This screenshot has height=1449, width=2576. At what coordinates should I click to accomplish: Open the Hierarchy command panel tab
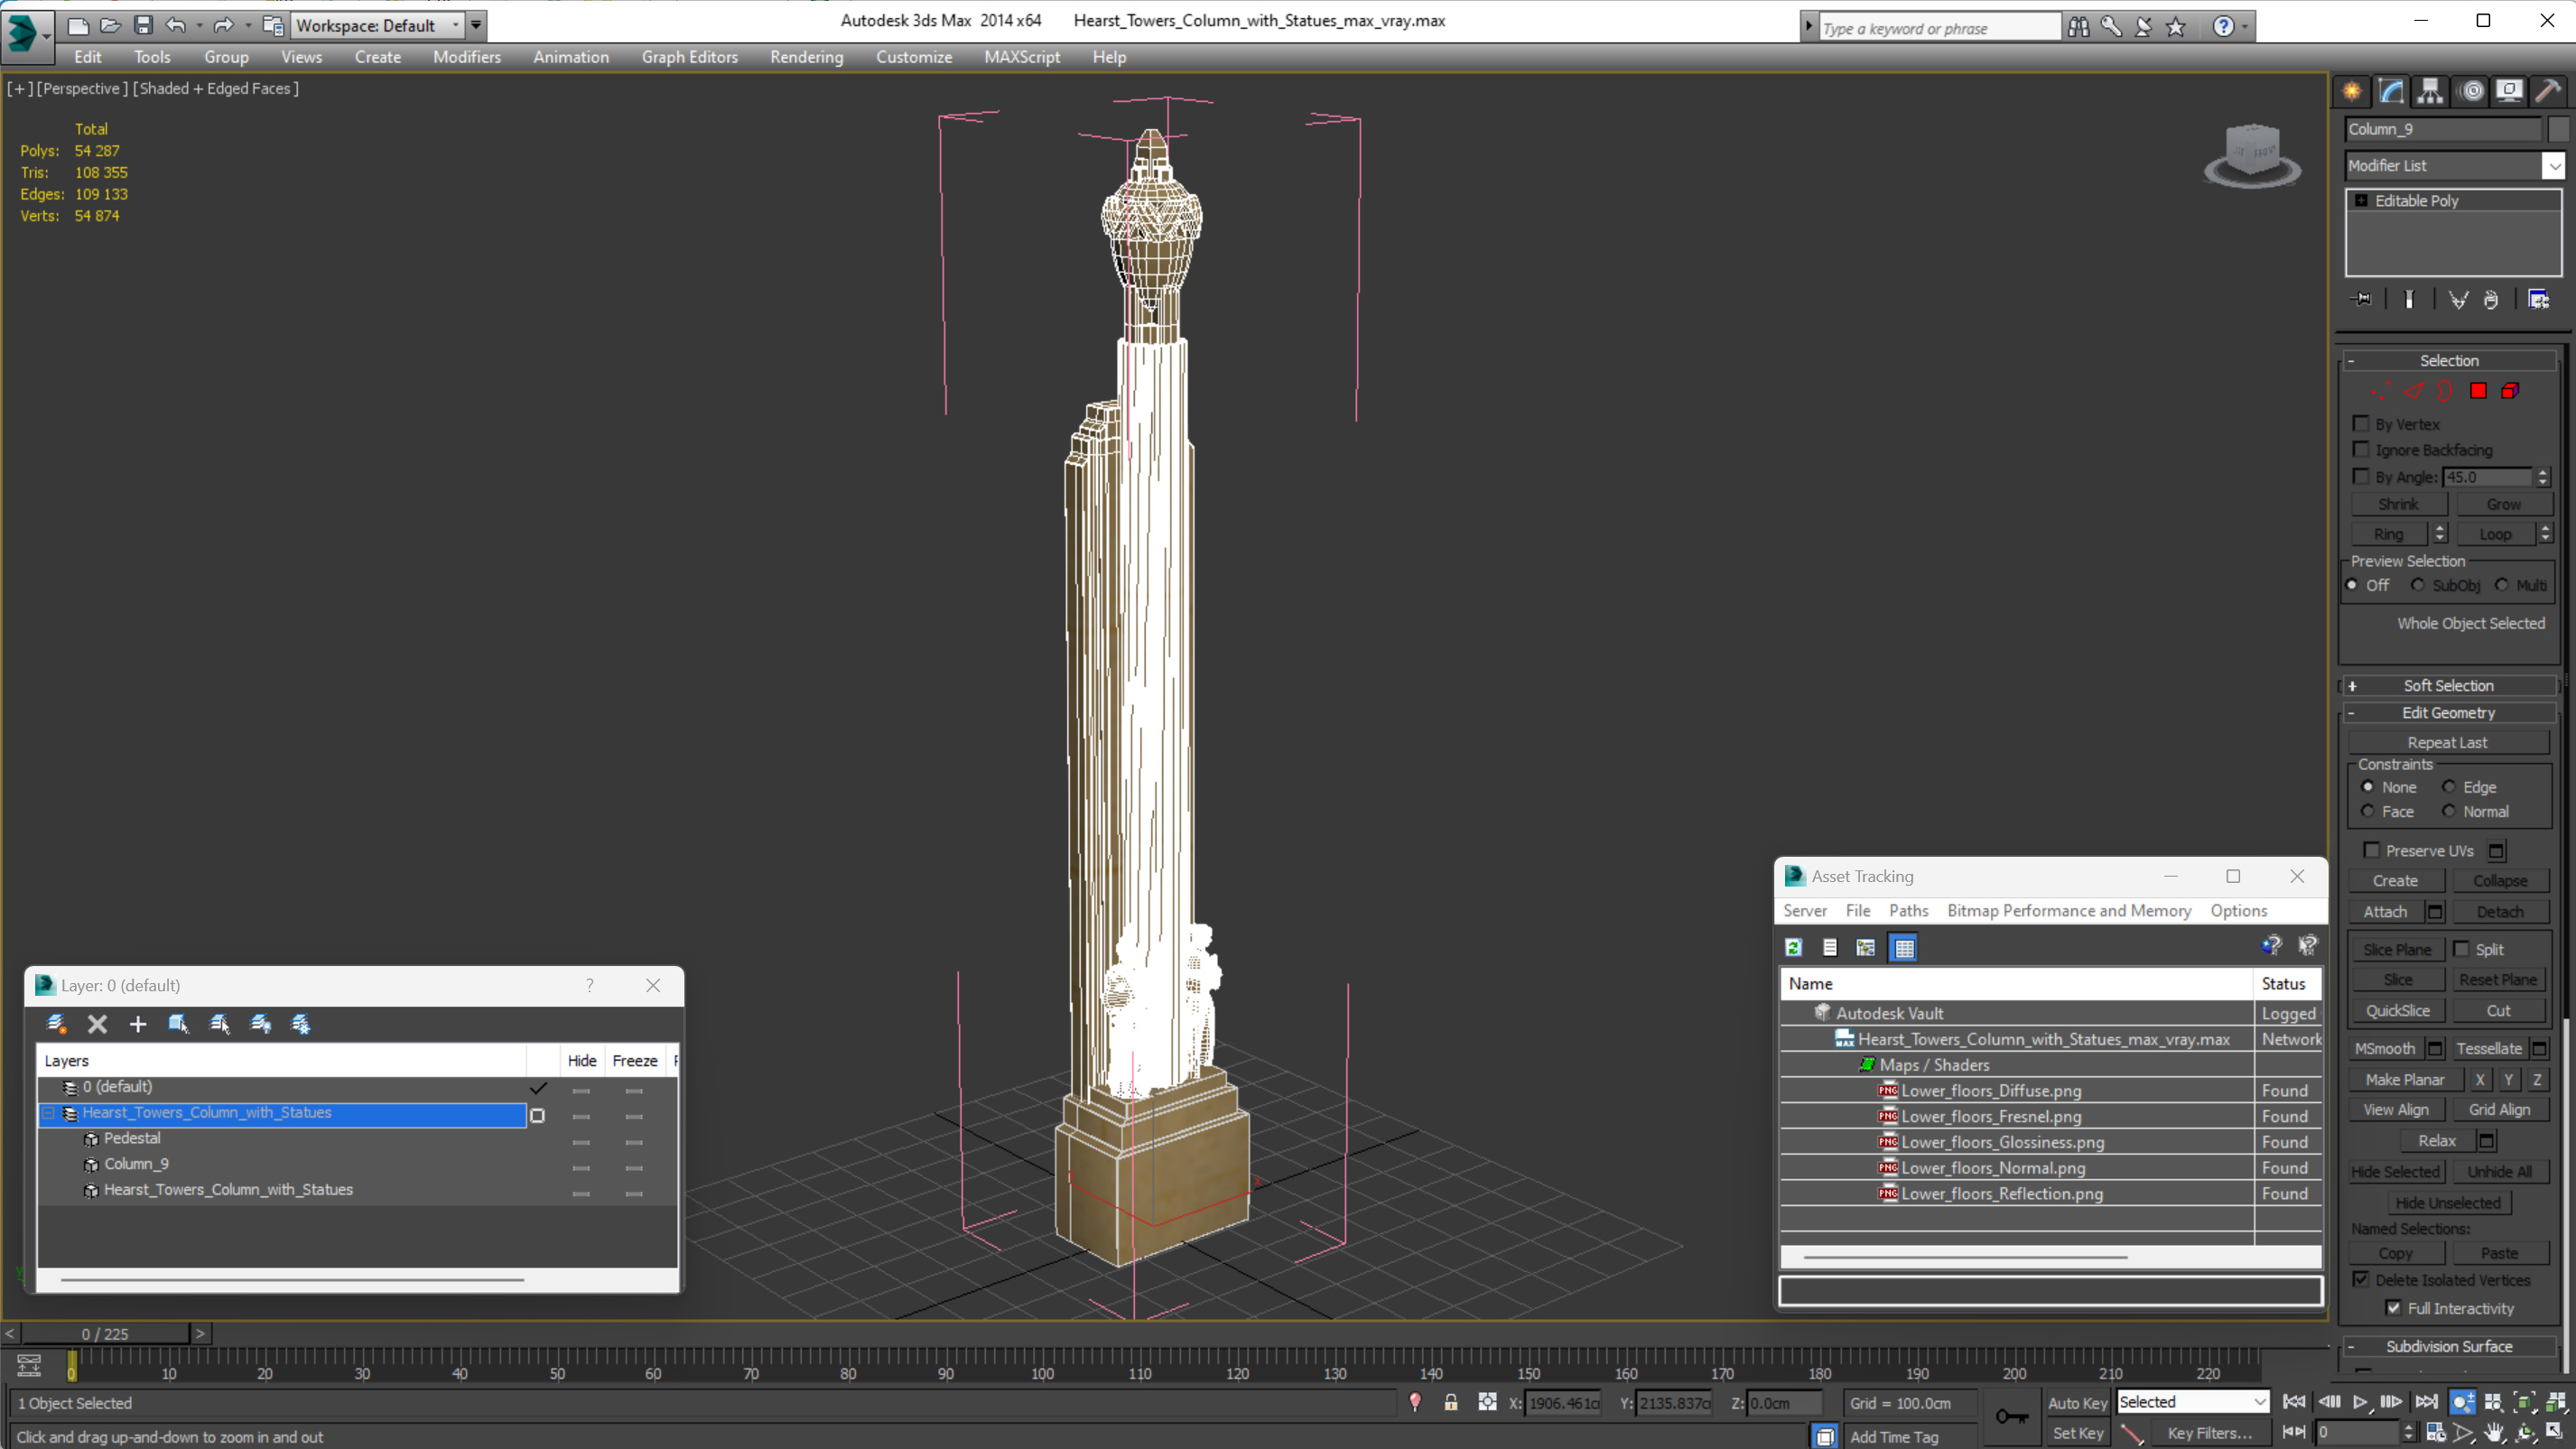pos(2430,92)
